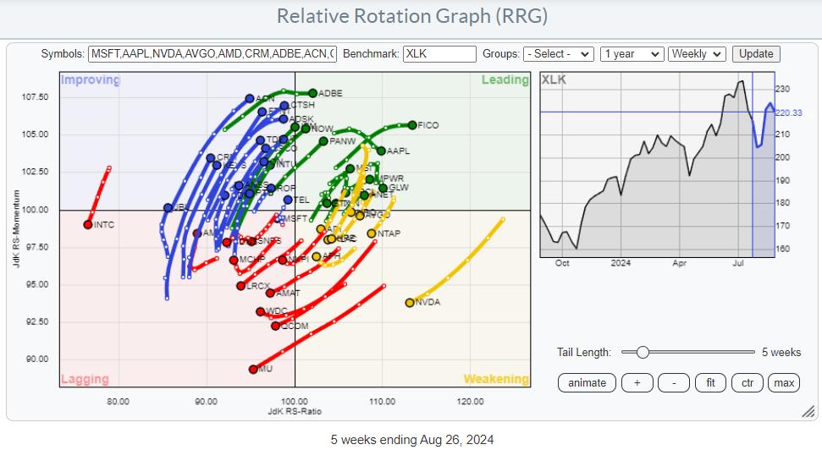
Task: Click the fit button
Action: point(710,382)
